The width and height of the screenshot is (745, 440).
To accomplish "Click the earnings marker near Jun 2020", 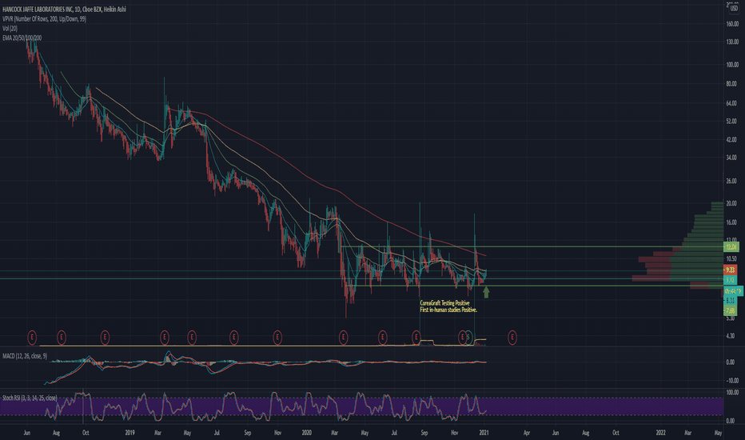I will click(382, 338).
